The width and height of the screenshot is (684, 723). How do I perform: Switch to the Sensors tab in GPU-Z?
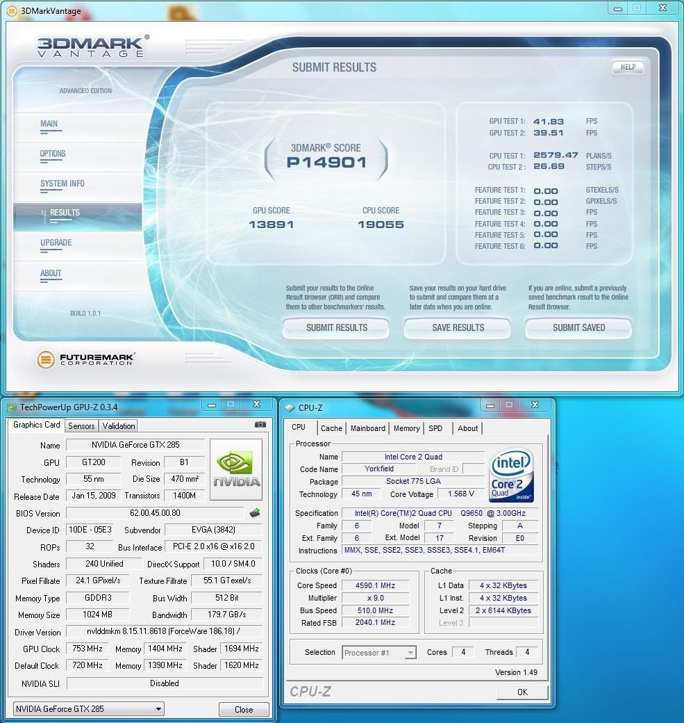[x=81, y=425]
